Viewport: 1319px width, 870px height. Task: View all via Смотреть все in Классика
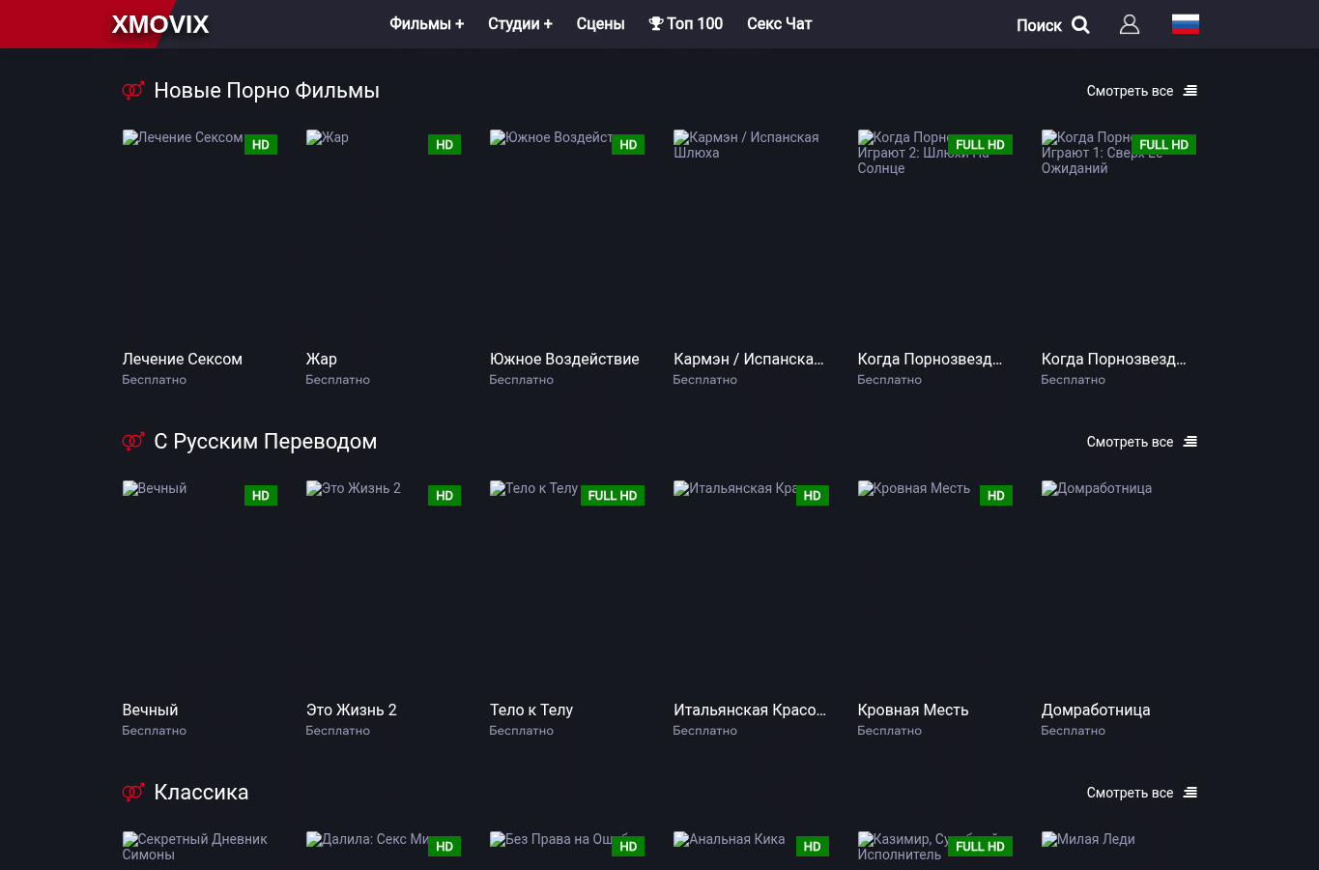(x=1130, y=793)
